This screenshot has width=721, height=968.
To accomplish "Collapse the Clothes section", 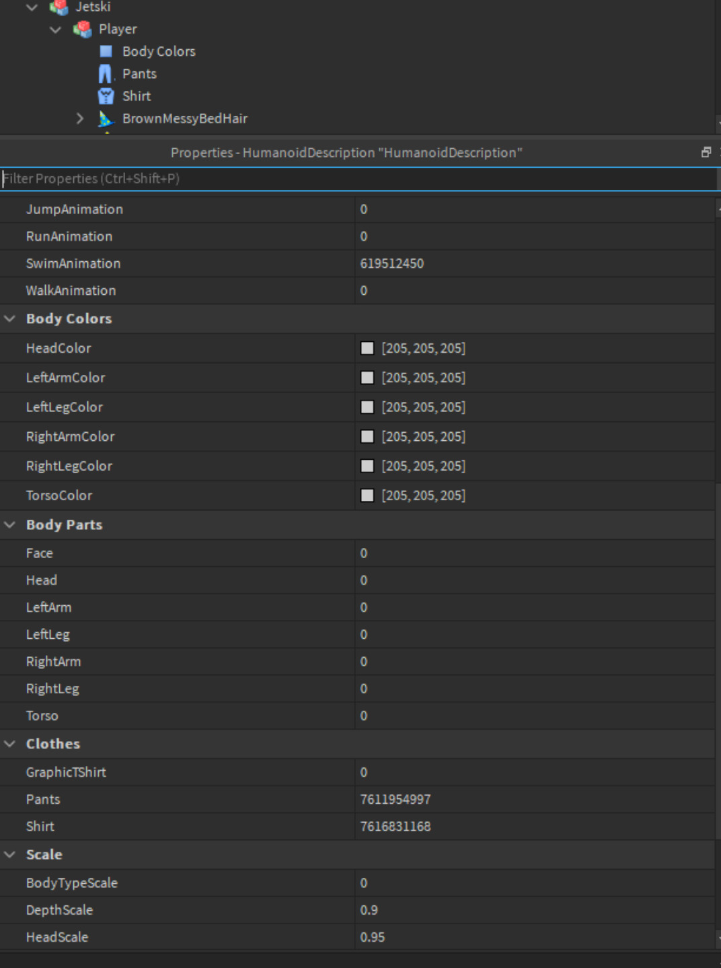I will 9,743.
